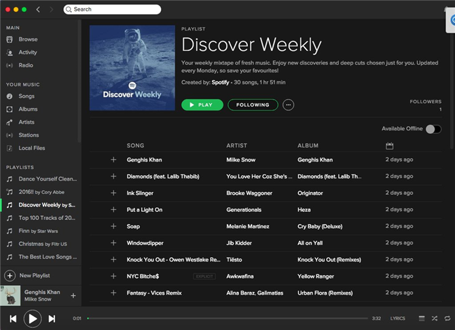455x330 pixels.
Task: Click the Discover Weekly cover art
Action: click(132, 68)
